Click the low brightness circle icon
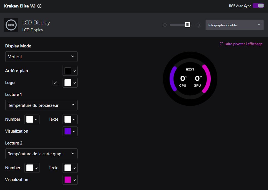Viewport: 268px width, 190px height. coord(165,25)
